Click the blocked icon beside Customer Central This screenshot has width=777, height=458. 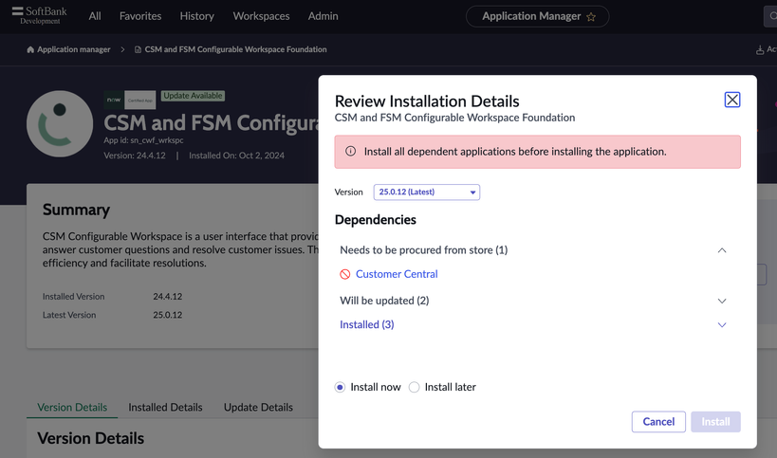click(345, 274)
